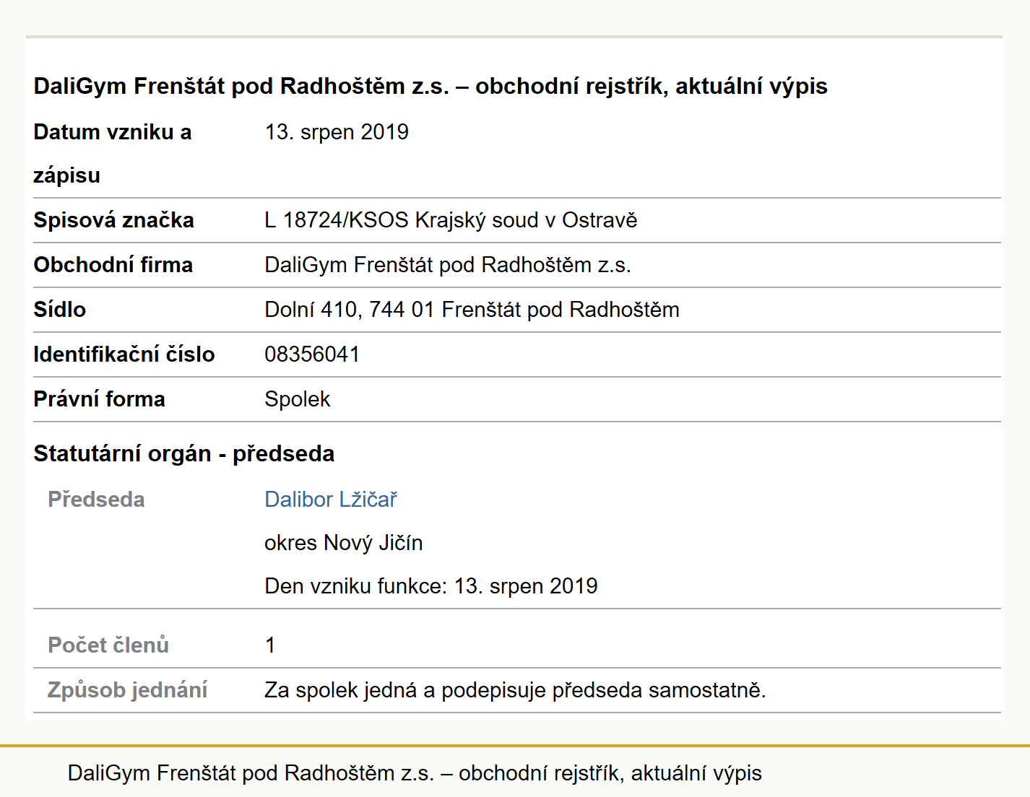Select company name DaliGym Frenštát pod Radhoštěm z.s.
This screenshot has height=797, width=1030.
coord(448,265)
